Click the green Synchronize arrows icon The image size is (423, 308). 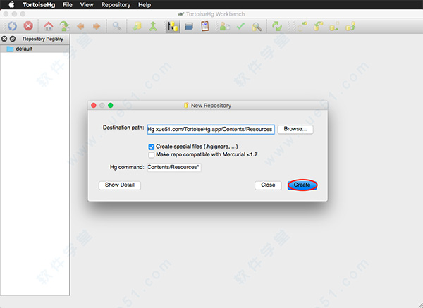click(x=277, y=26)
